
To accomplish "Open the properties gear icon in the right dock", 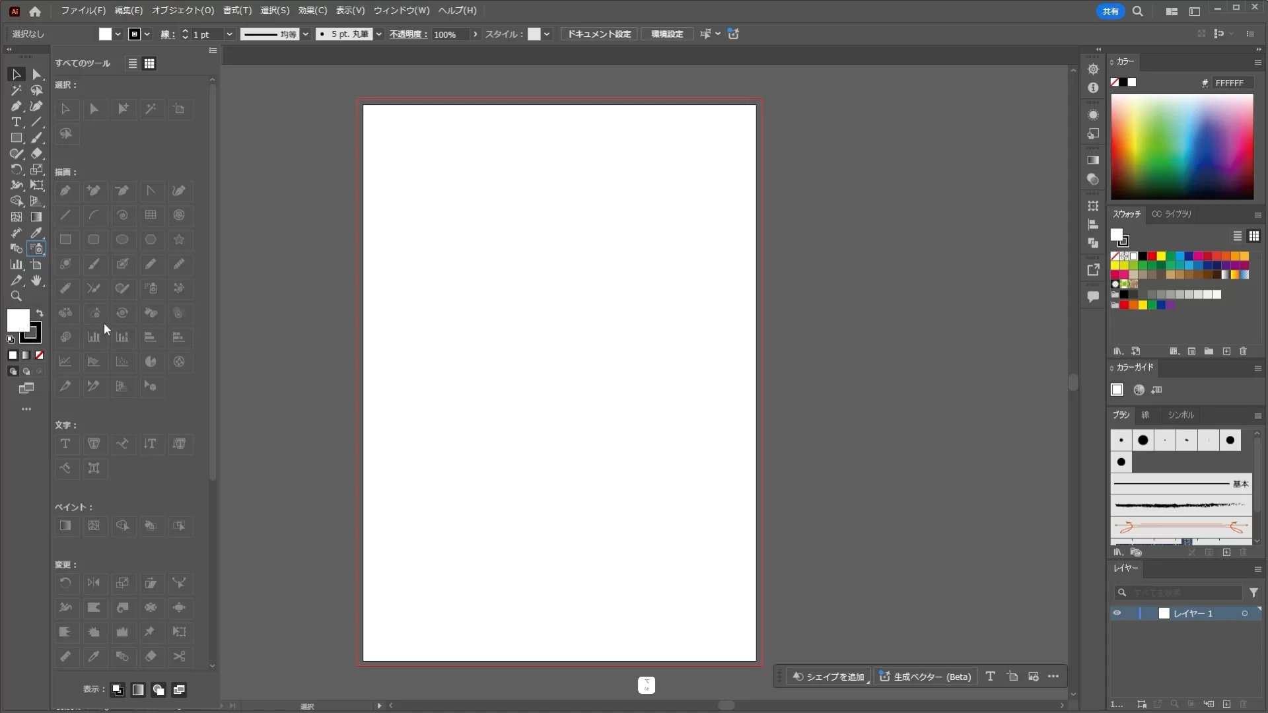I will tap(1094, 69).
